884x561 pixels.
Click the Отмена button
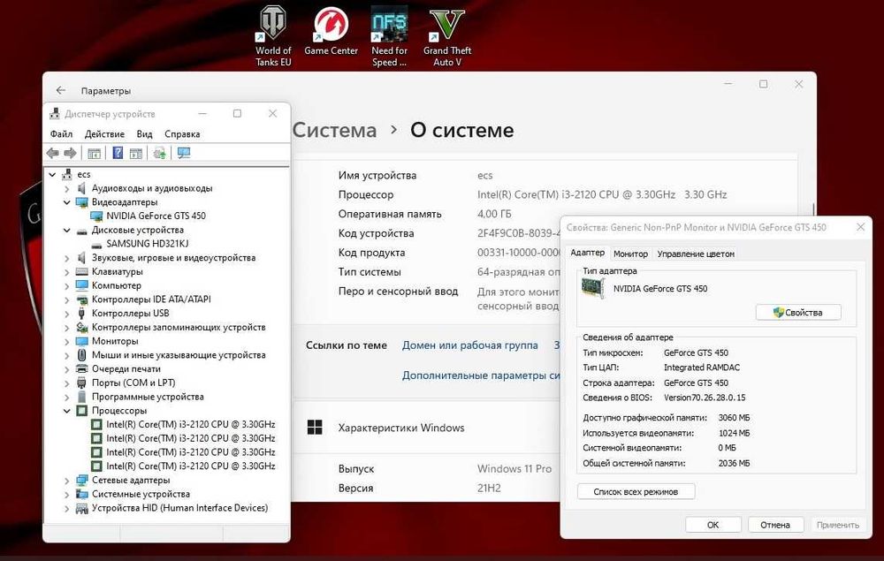point(775,525)
